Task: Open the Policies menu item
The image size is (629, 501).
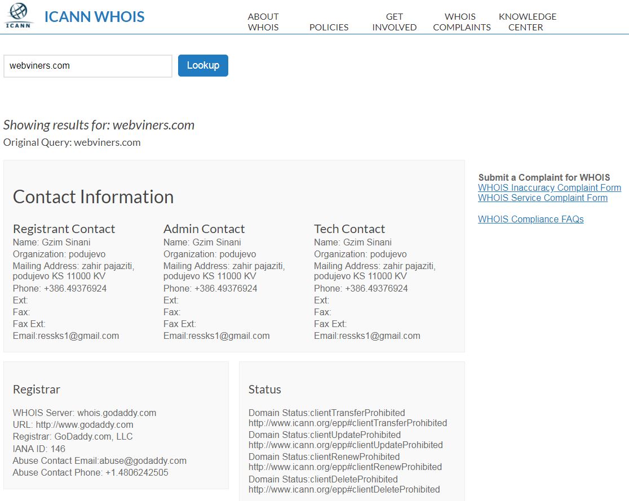Action: [329, 27]
